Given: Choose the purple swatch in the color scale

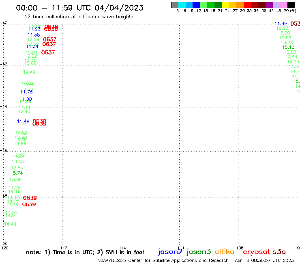Looking at the screenshot, I should pyautogui.click(x=269, y=5).
